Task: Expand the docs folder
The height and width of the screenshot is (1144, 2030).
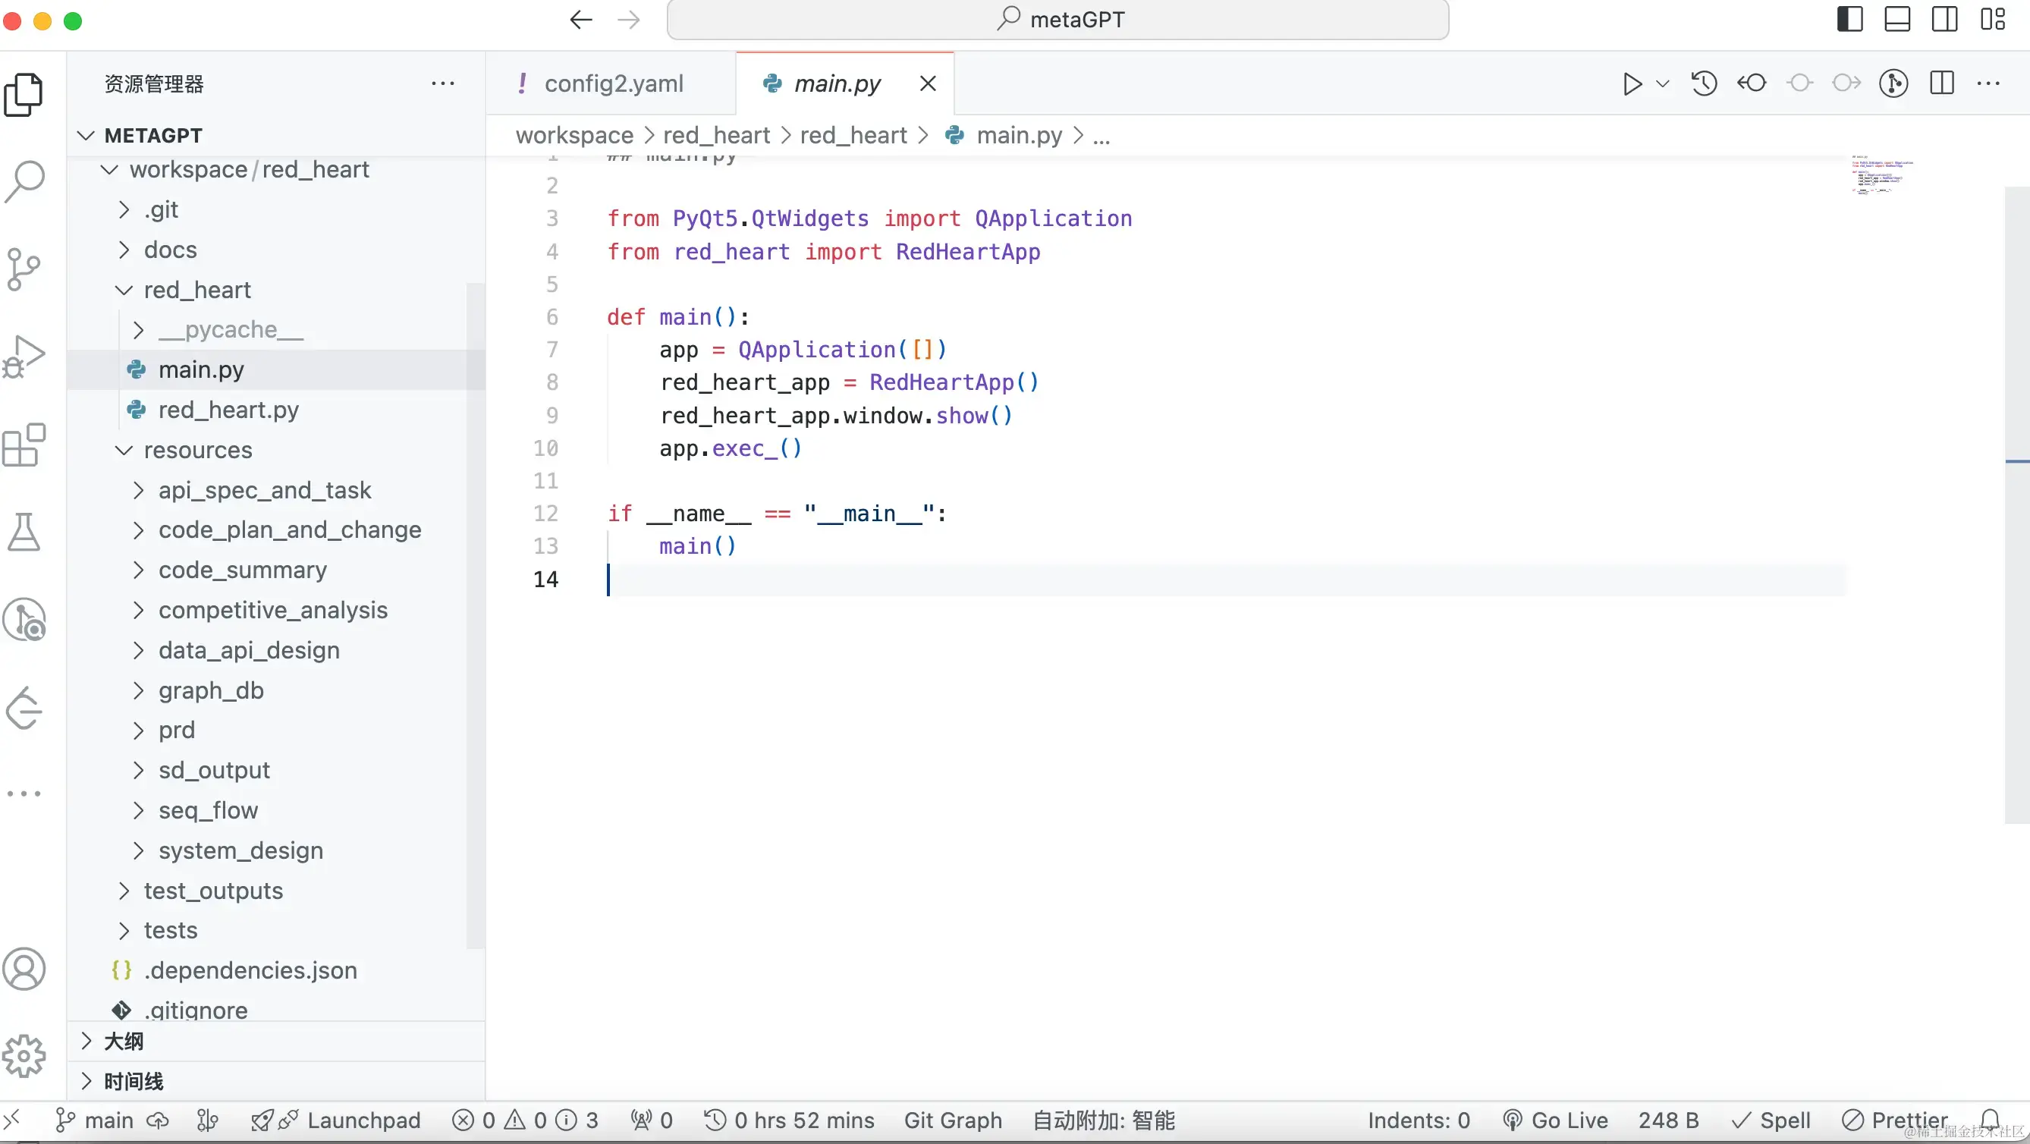Action: pyautogui.click(x=170, y=250)
